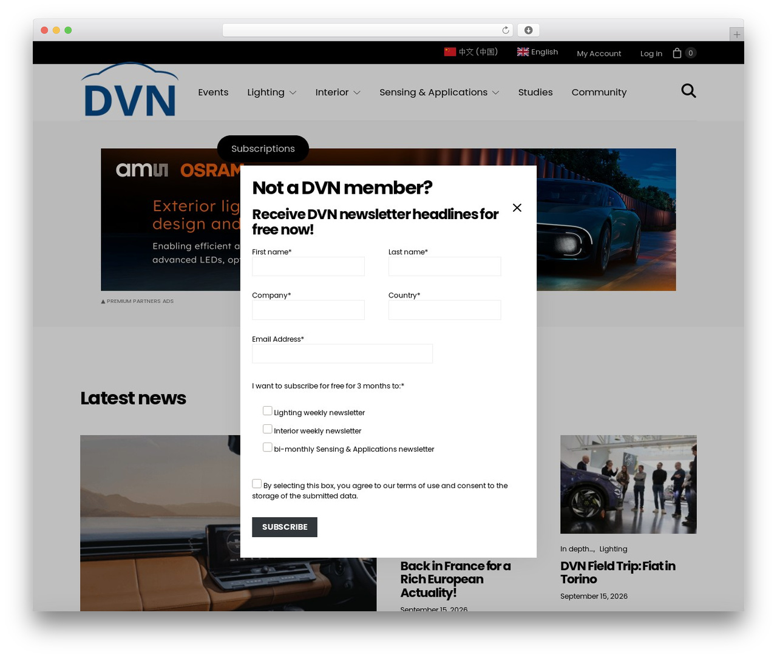Open a new browser tab
The height and width of the screenshot is (658, 777).
[736, 35]
